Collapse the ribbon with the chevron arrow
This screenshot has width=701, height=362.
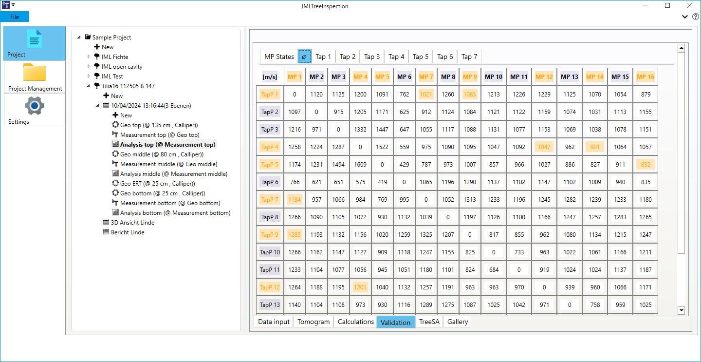coord(685,17)
